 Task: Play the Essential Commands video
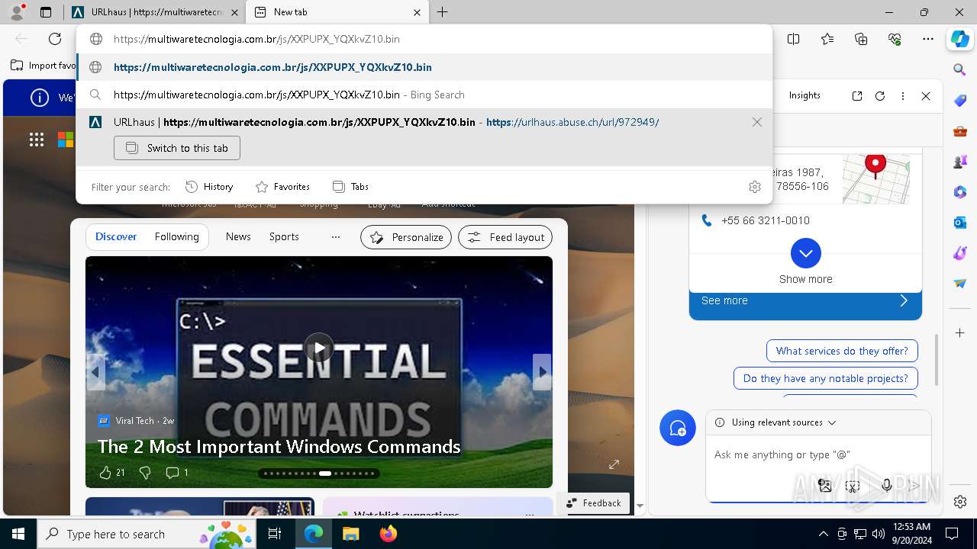[x=319, y=348]
